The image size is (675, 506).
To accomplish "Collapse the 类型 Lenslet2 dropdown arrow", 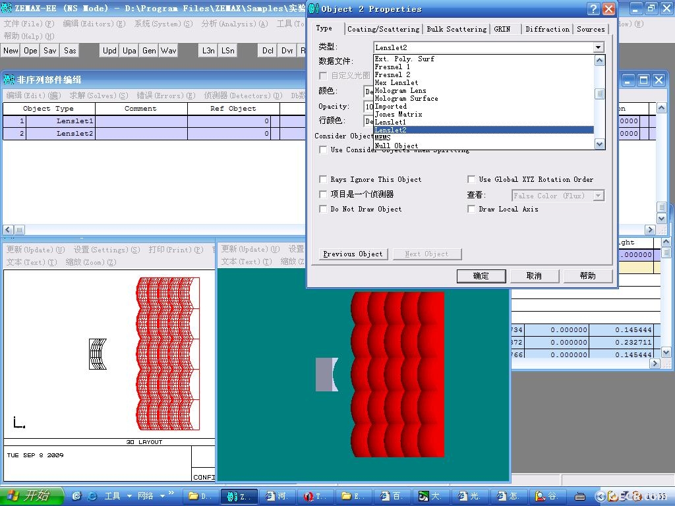I will [x=599, y=47].
